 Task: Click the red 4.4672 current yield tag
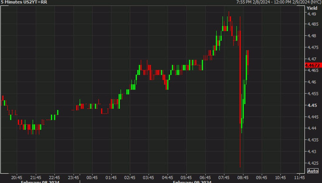point(313,65)
